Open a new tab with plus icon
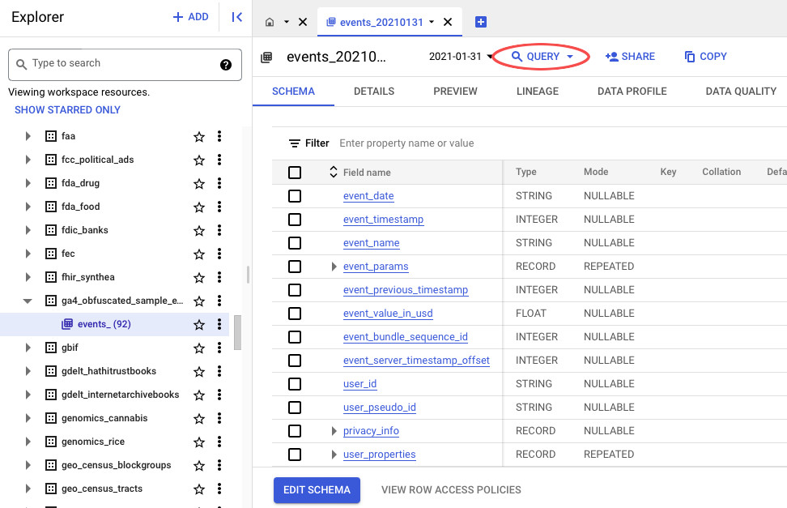The height and width of the screenshot is (508, 787). [x=481, y=22]
